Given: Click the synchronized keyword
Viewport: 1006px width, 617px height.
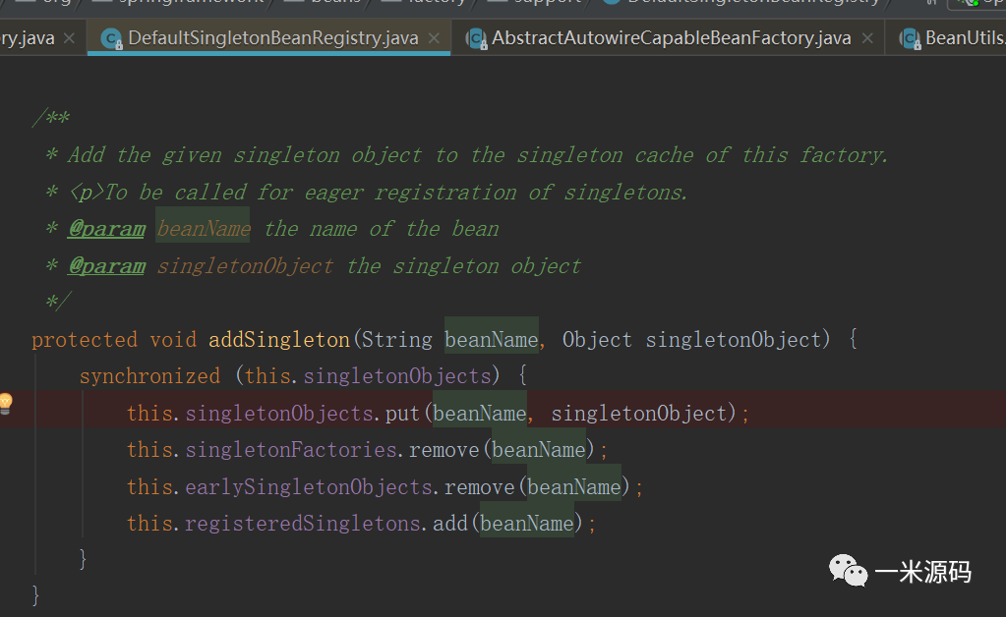Looking at the screenshot, I should 150,376.
